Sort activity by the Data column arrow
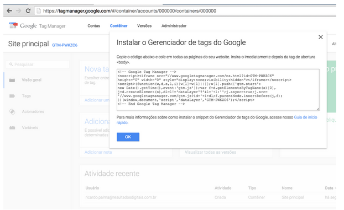 pyautogui.click(x=336, y=188)
